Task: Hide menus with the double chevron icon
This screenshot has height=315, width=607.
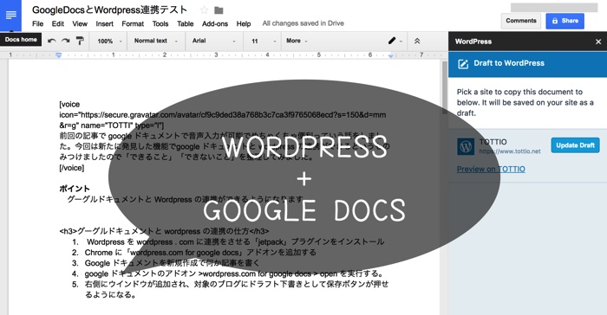Action: (x=417, y=41)
